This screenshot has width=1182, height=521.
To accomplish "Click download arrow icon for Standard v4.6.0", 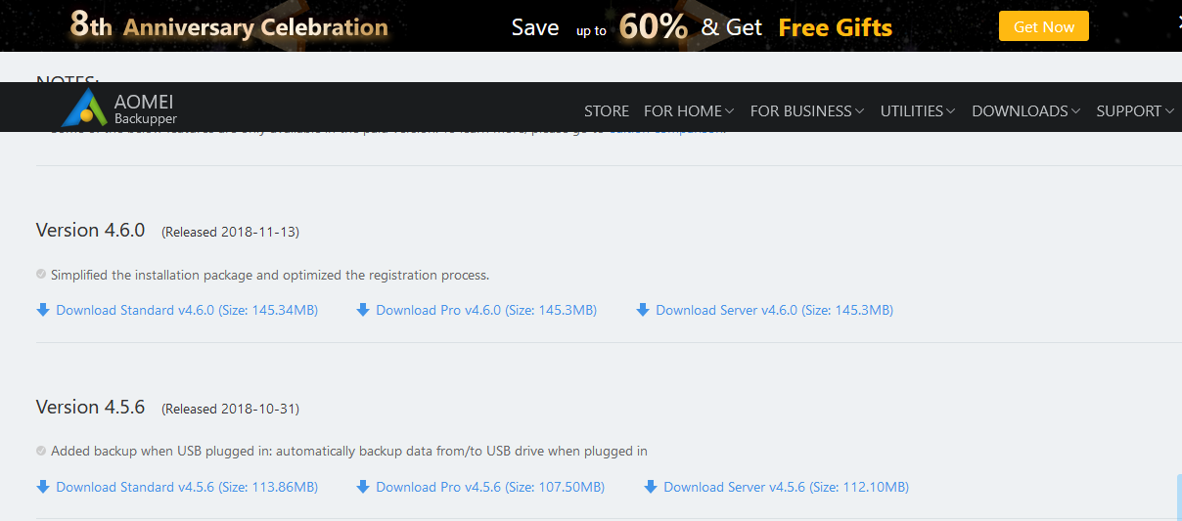I will [42, 310].
